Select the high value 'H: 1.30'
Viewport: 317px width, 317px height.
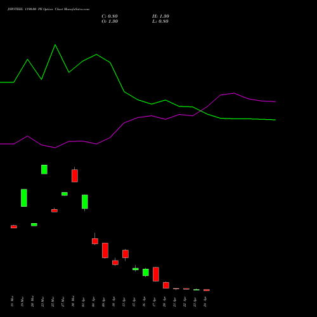point(160,16)
